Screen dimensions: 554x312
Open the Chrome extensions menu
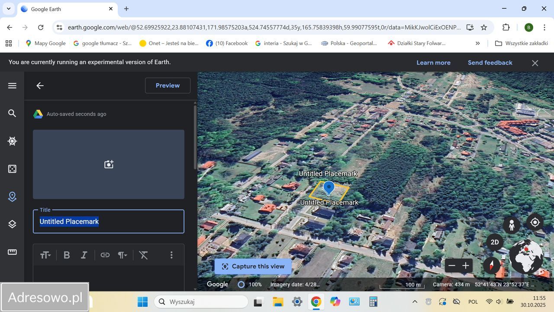coord(506,27)
